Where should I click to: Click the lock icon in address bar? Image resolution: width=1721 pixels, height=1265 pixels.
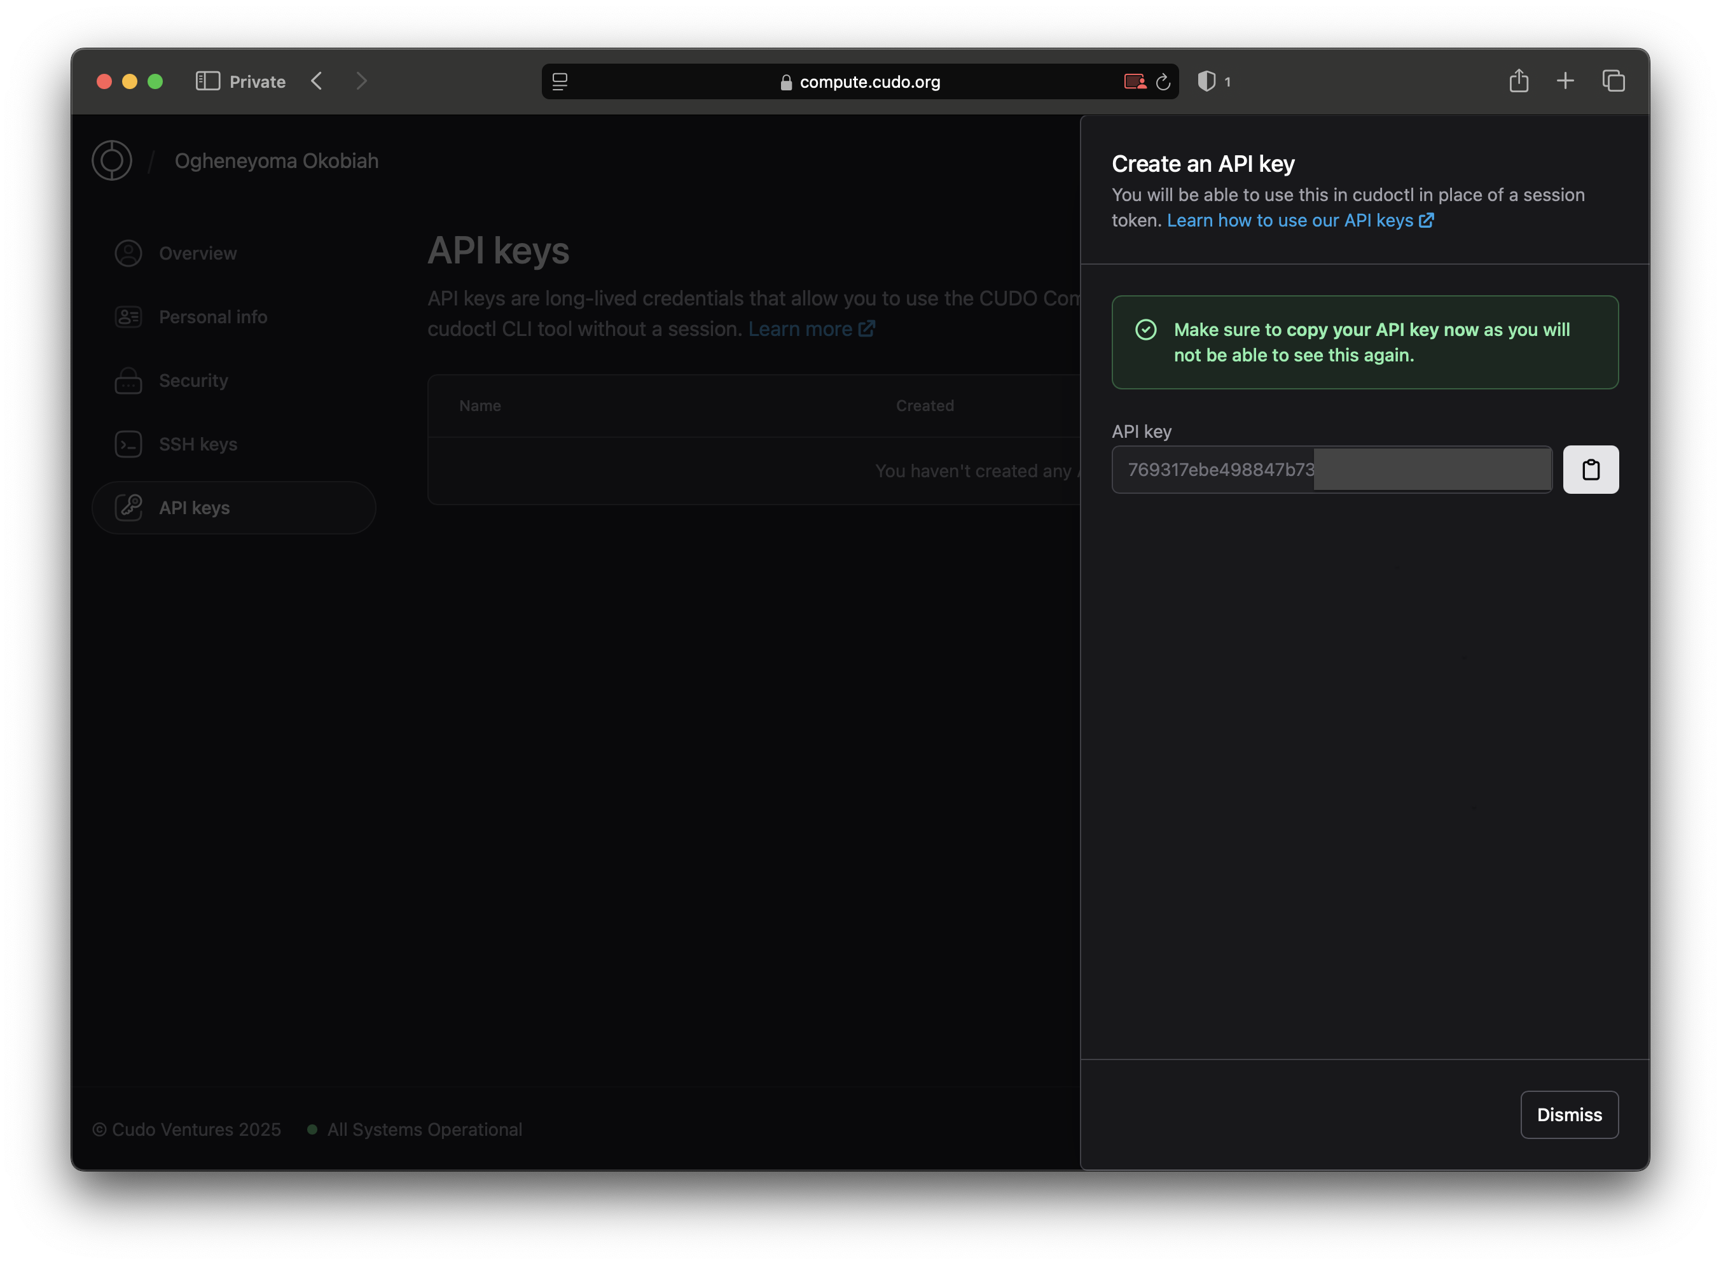pyautogui.click(x=786, y=82)
